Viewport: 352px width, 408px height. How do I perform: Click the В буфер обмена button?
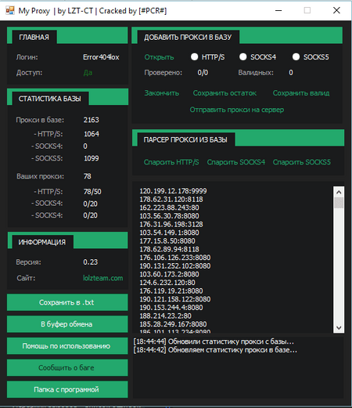point(67,324)
